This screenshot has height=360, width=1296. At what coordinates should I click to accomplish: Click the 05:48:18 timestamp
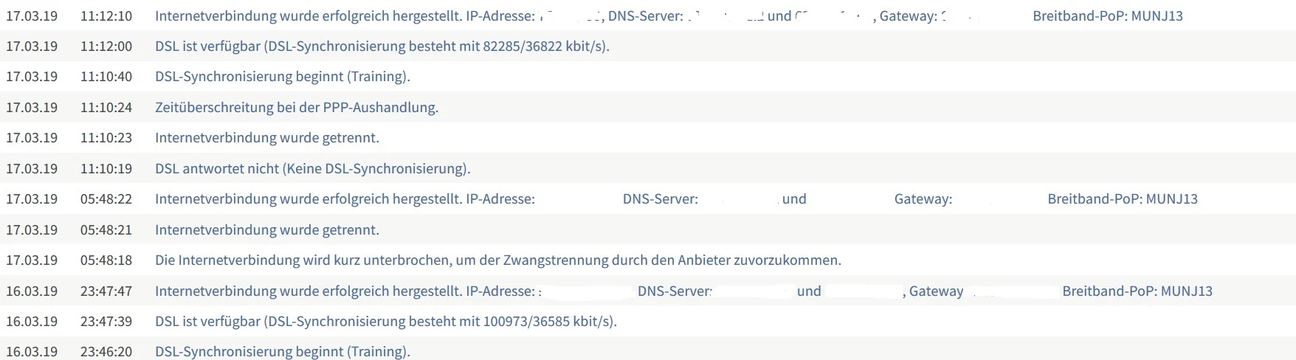(106, 260)
